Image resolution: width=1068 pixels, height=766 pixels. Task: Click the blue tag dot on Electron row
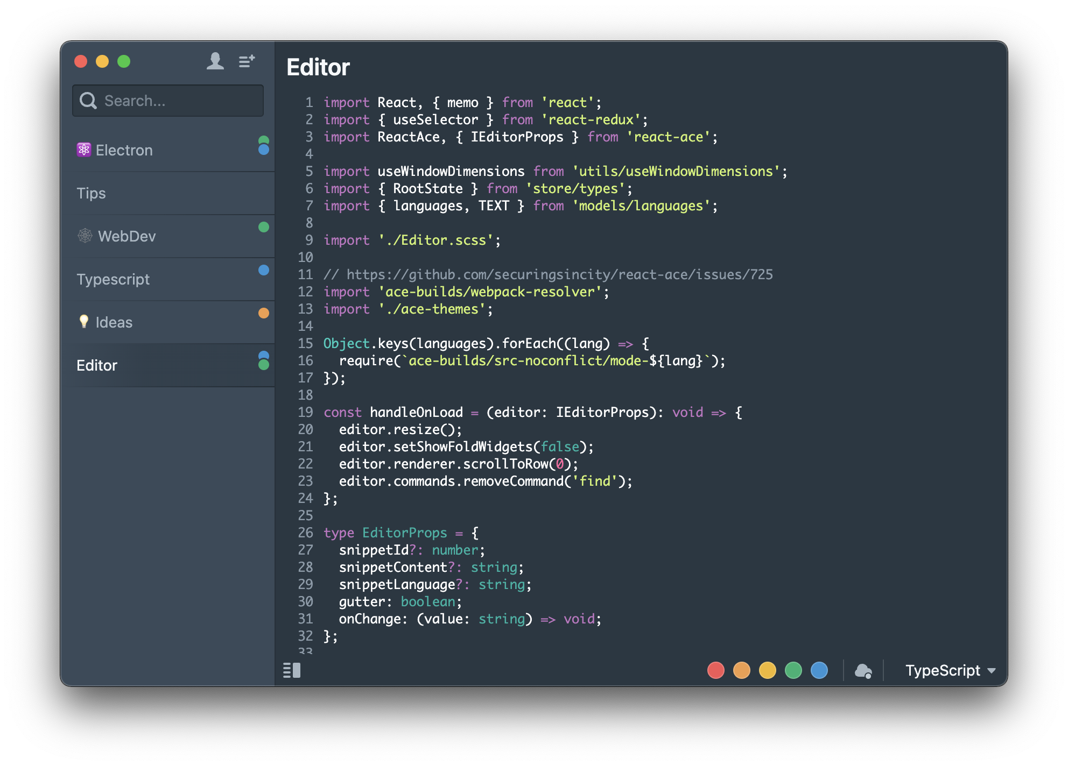click(264, 150)
